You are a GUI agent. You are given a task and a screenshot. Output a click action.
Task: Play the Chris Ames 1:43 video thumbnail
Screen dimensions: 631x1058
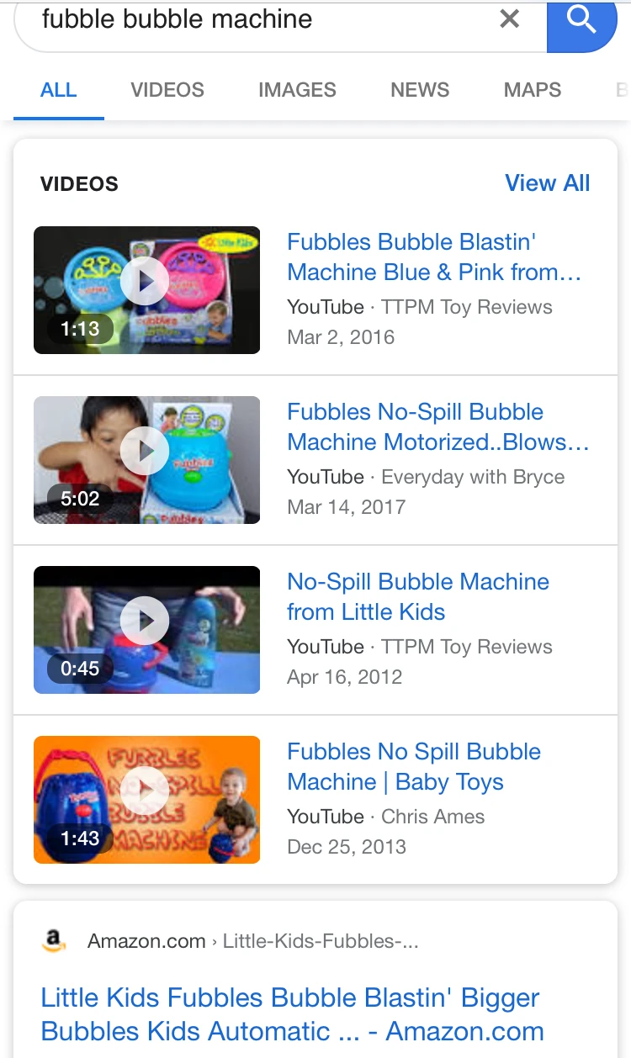pos(146,800)
